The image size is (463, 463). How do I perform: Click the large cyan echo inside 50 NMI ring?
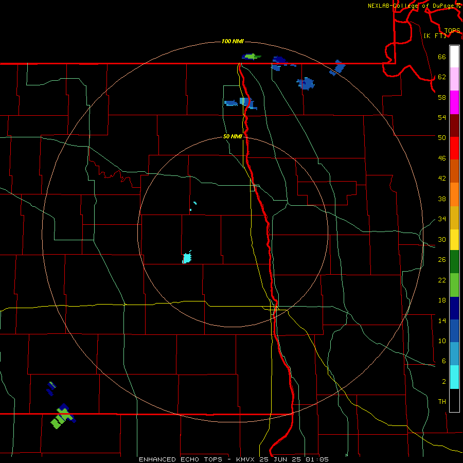[x=187, y=258]
